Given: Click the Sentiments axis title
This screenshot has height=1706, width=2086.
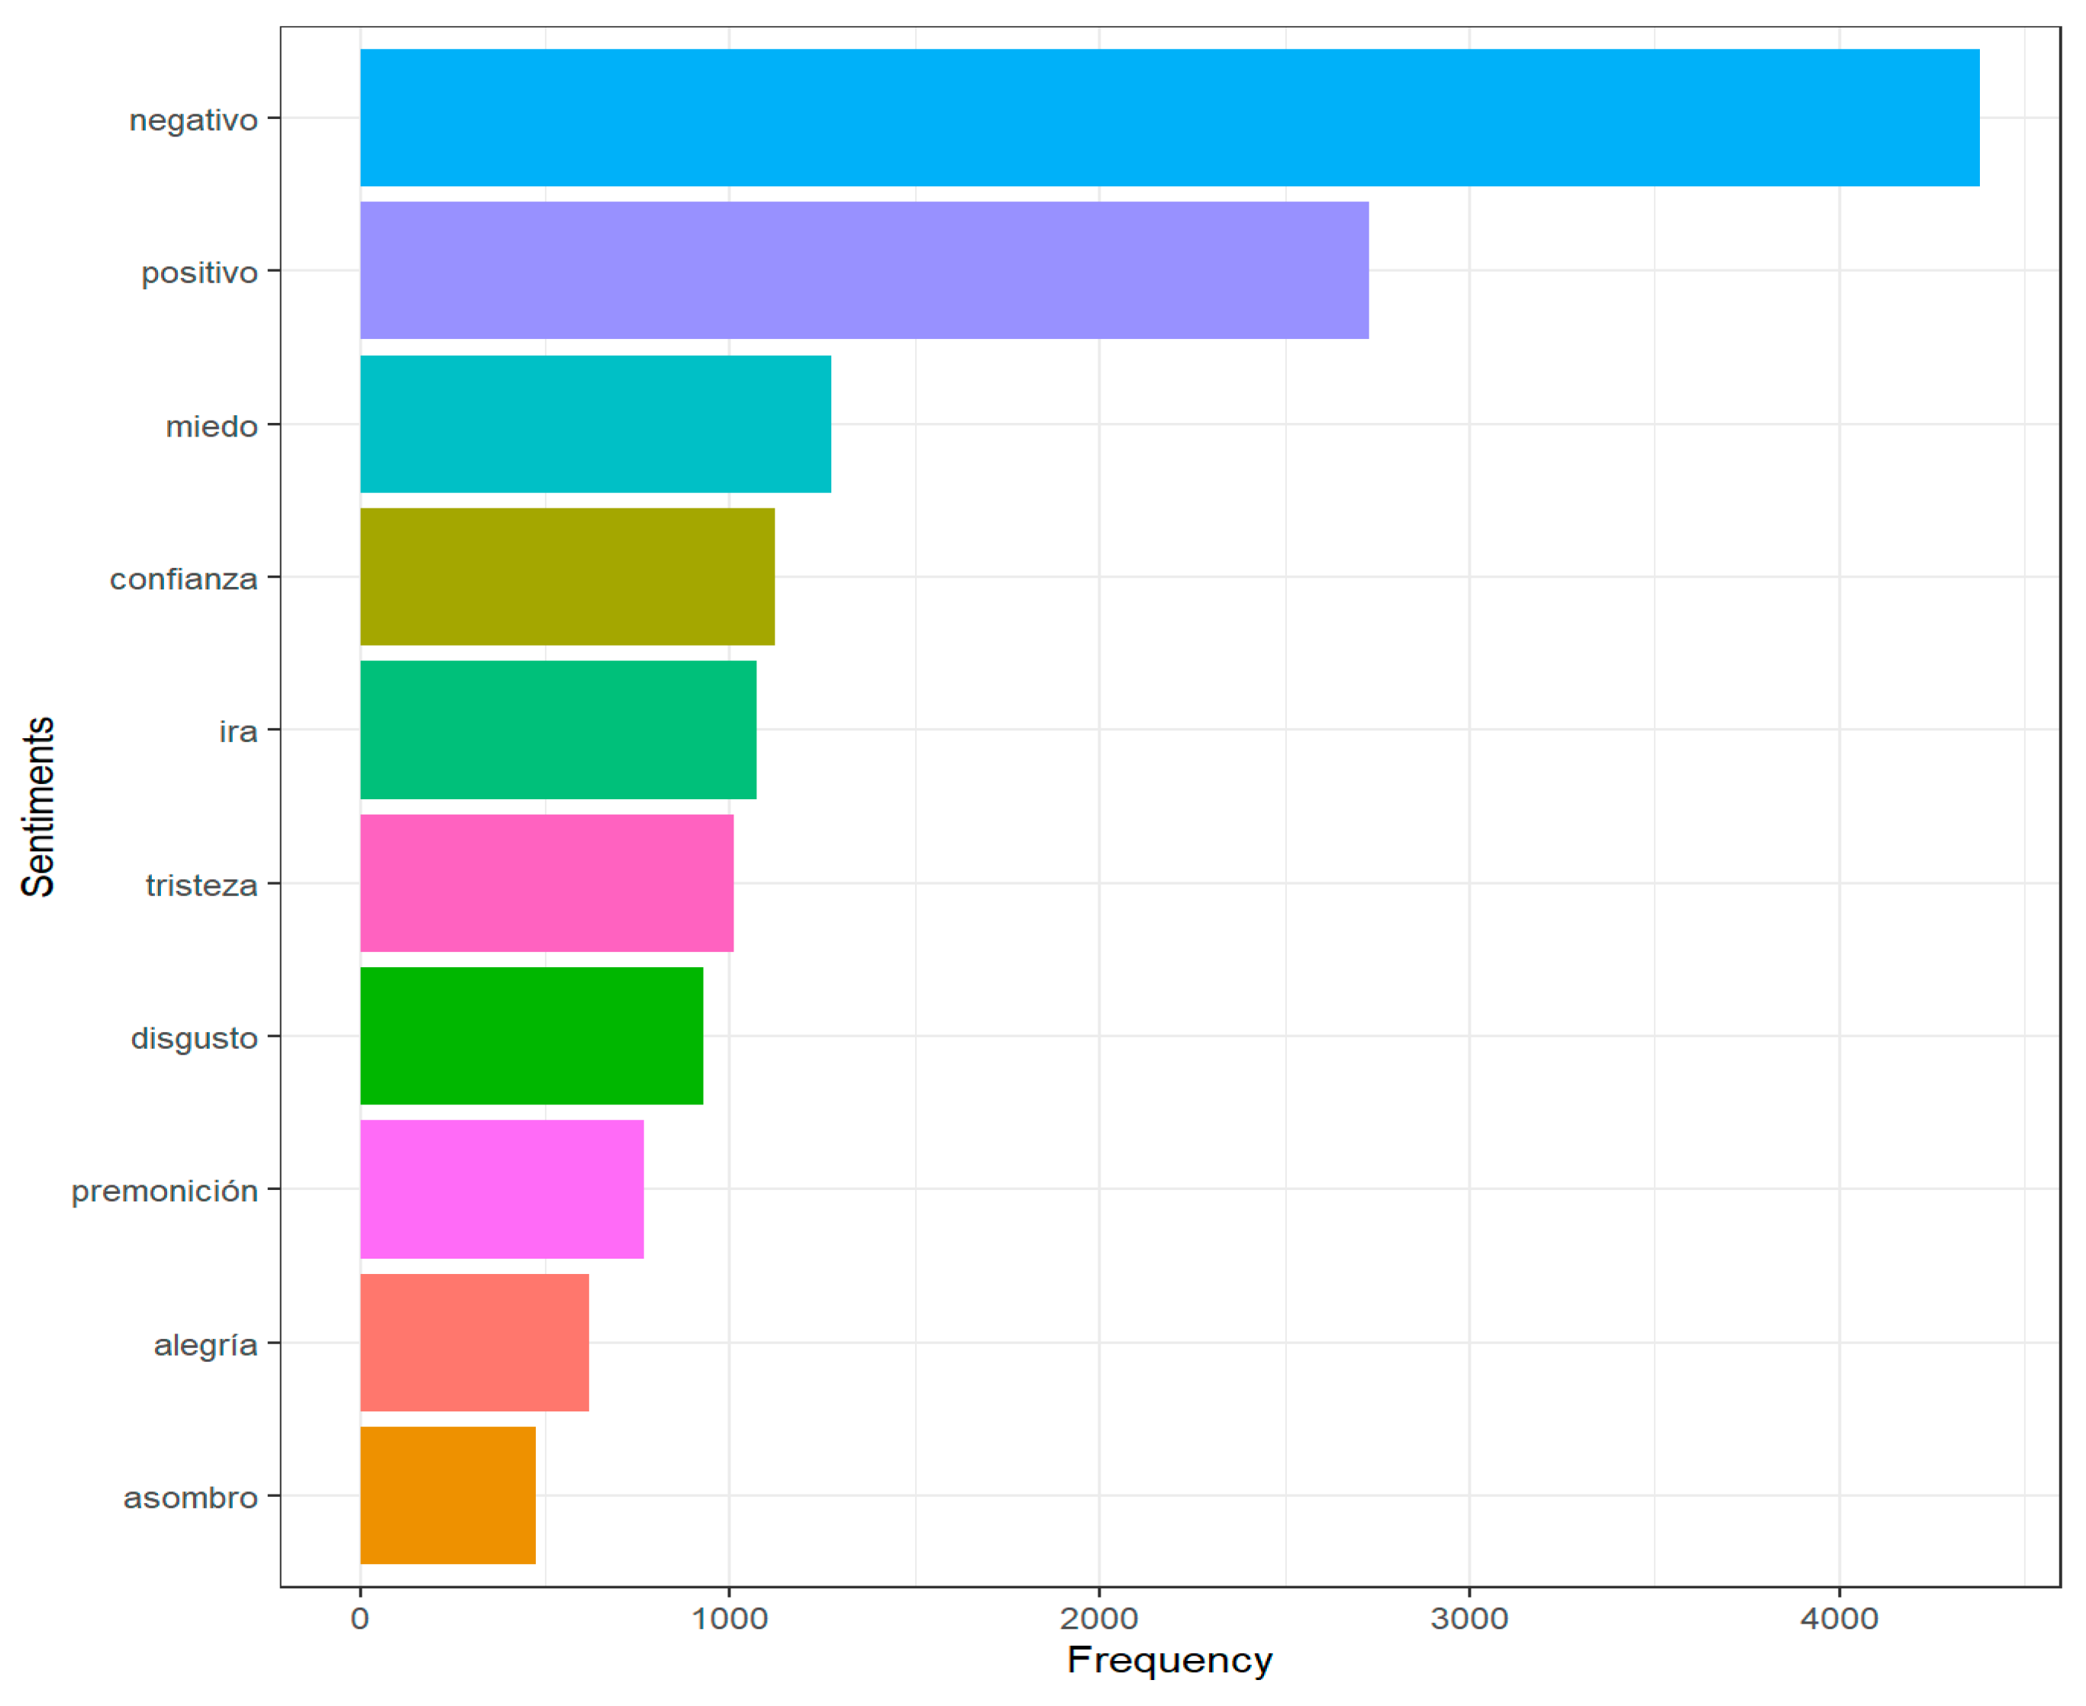Looking at the screenshot, I should click(x=37, y=807).
